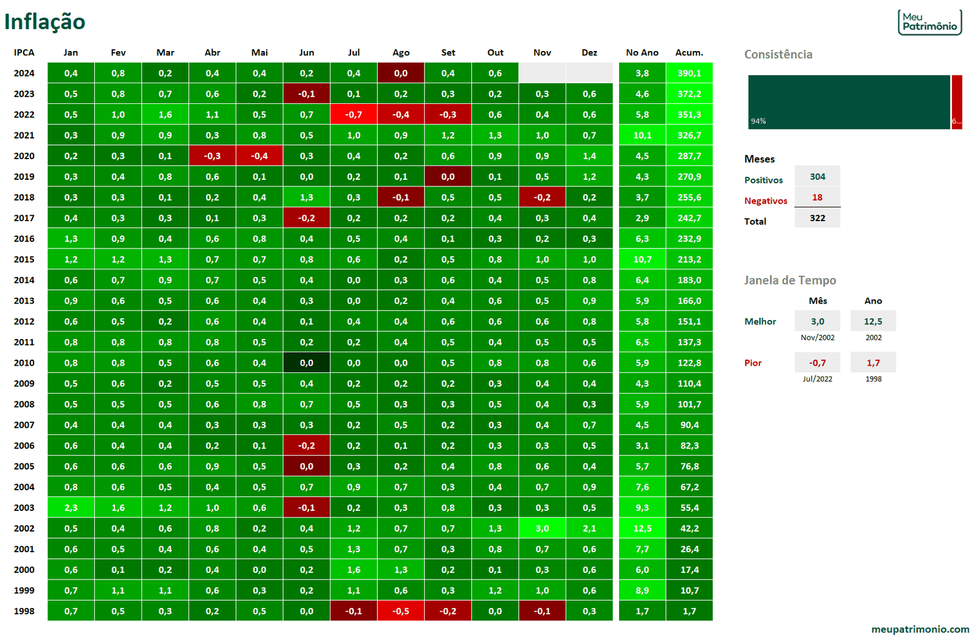Select the Janela de Tempo heading
This screenshot has height=636, width=972.
(790, 280)
